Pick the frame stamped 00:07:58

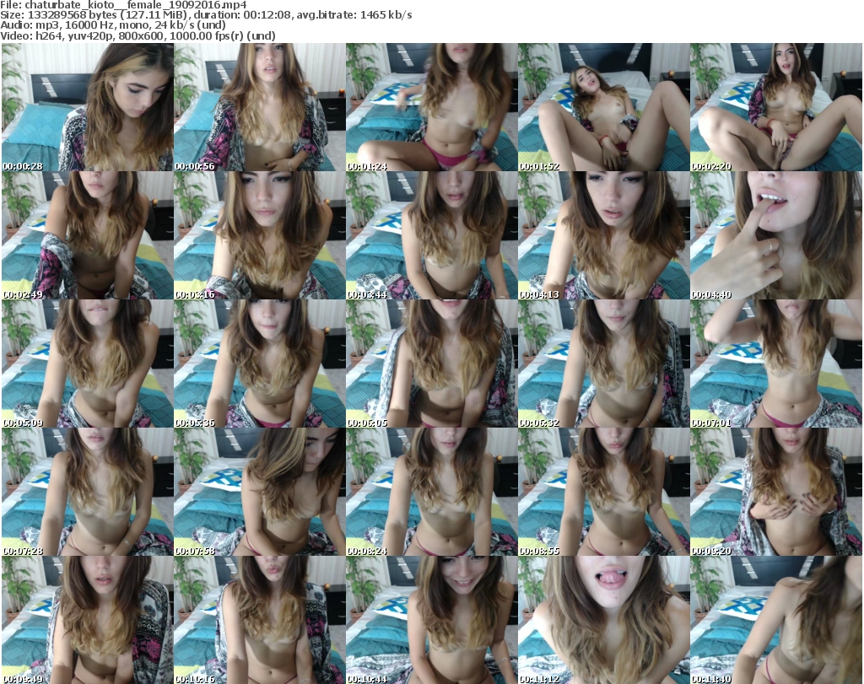(260, 493)
